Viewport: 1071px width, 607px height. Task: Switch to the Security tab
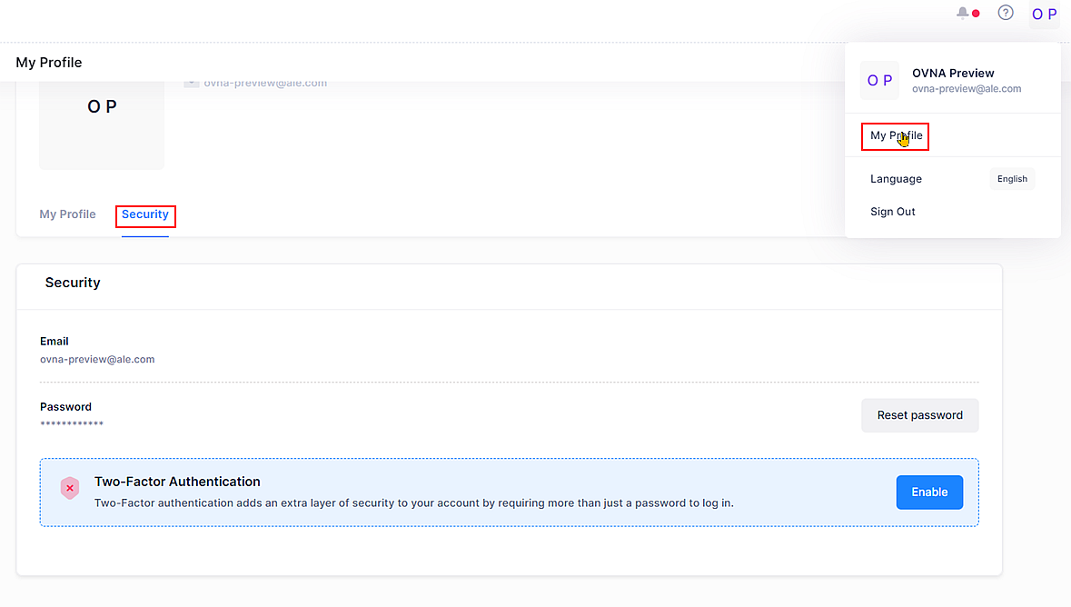(x=145, y=215)
